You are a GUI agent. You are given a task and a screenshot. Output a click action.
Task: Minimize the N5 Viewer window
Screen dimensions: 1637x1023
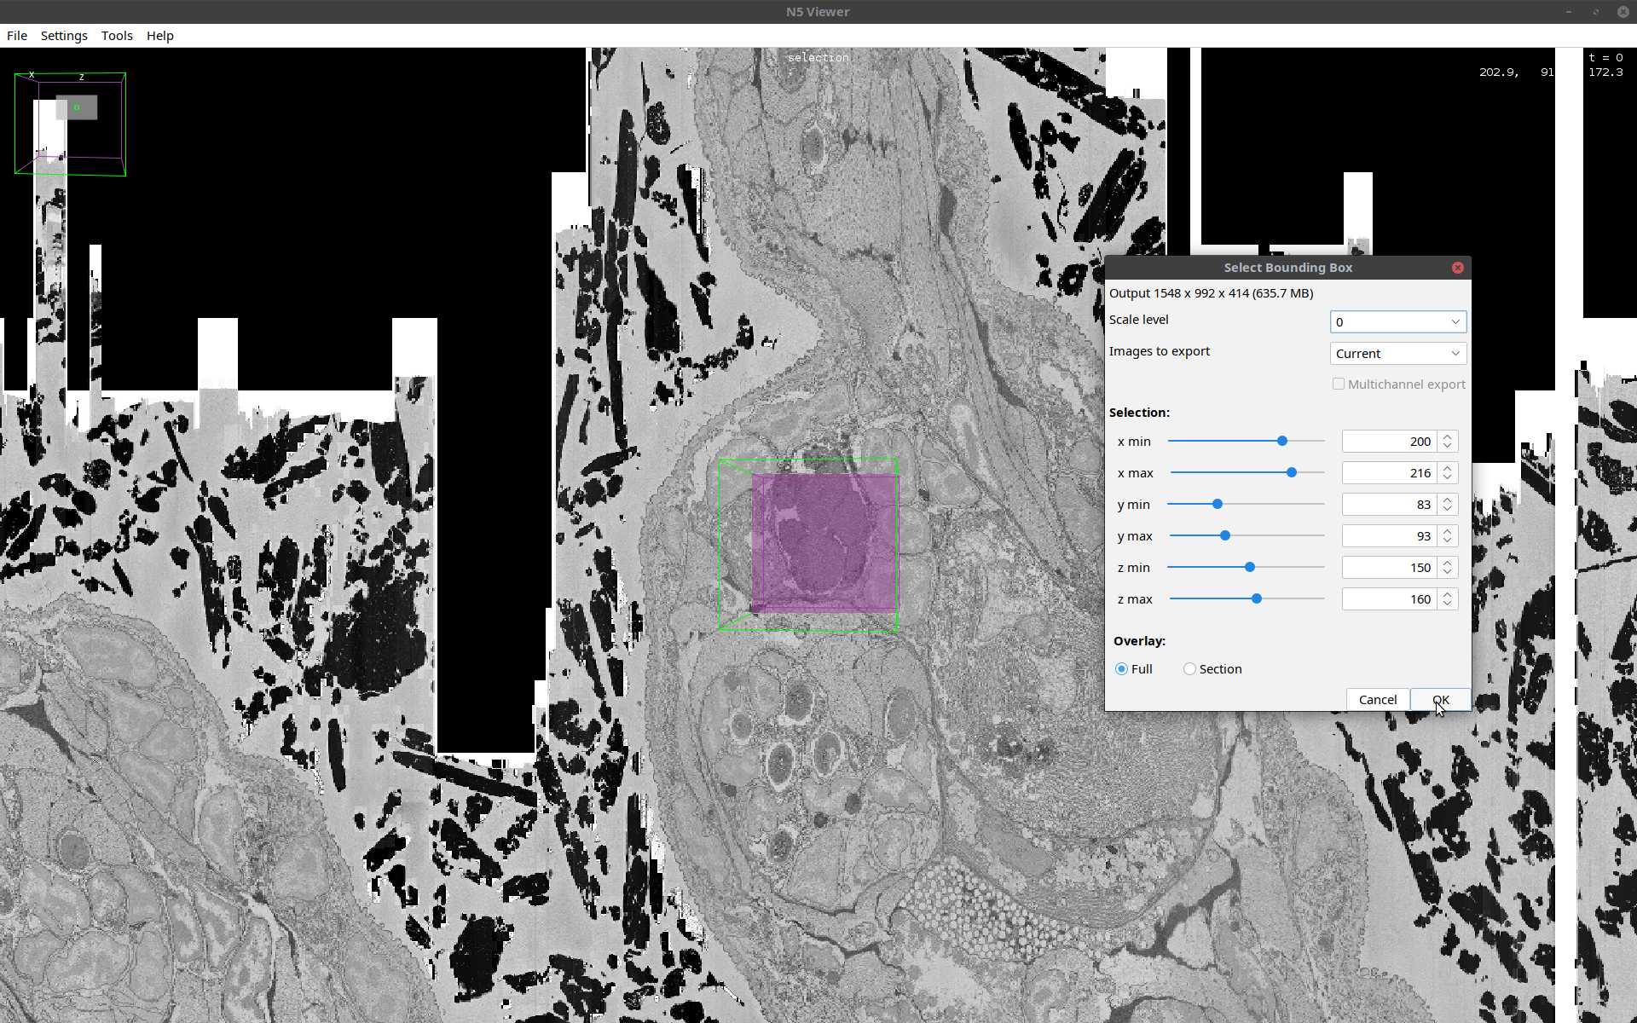point(1568,12)
